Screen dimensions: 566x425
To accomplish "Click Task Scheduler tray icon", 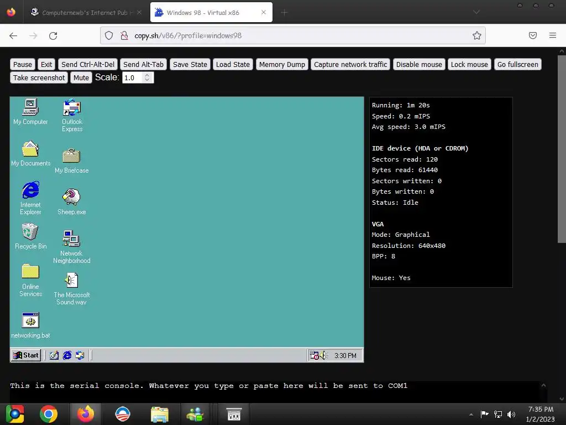I will coord(314,355).
